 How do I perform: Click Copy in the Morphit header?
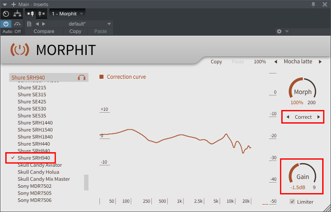(216, 62)
